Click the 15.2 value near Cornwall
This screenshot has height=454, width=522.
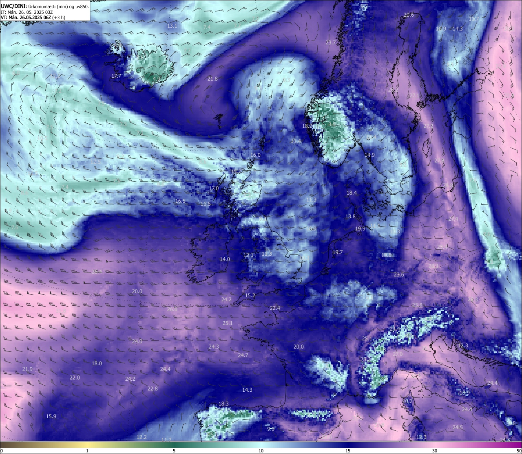coord(250,296)
